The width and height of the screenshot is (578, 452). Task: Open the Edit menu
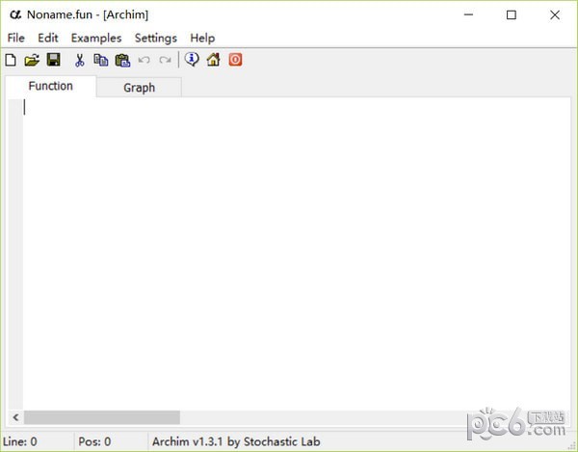(48, 38)
